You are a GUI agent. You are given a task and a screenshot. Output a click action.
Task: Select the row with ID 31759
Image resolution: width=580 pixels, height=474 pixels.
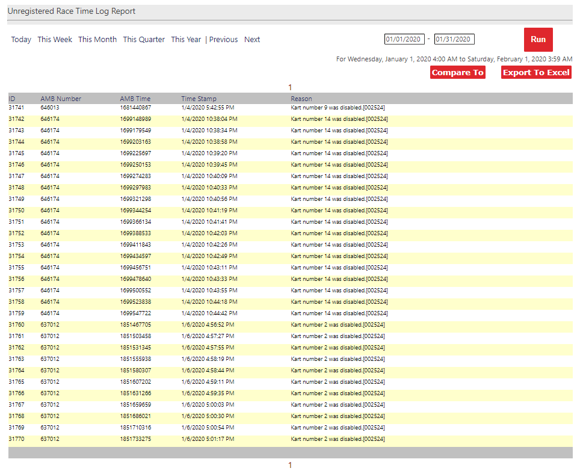[x=291, y=314]
